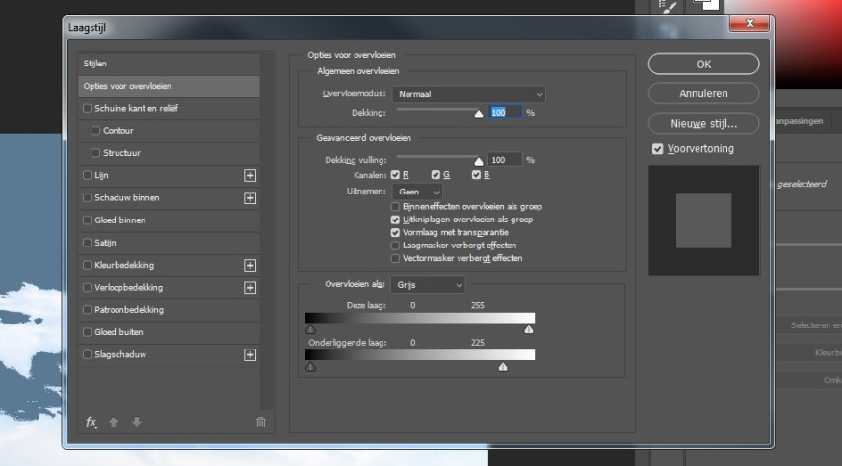The height and width of the screenshot is (466, 842).
Task: Open the Slagschaduw settings row
Action: [169, 355]
